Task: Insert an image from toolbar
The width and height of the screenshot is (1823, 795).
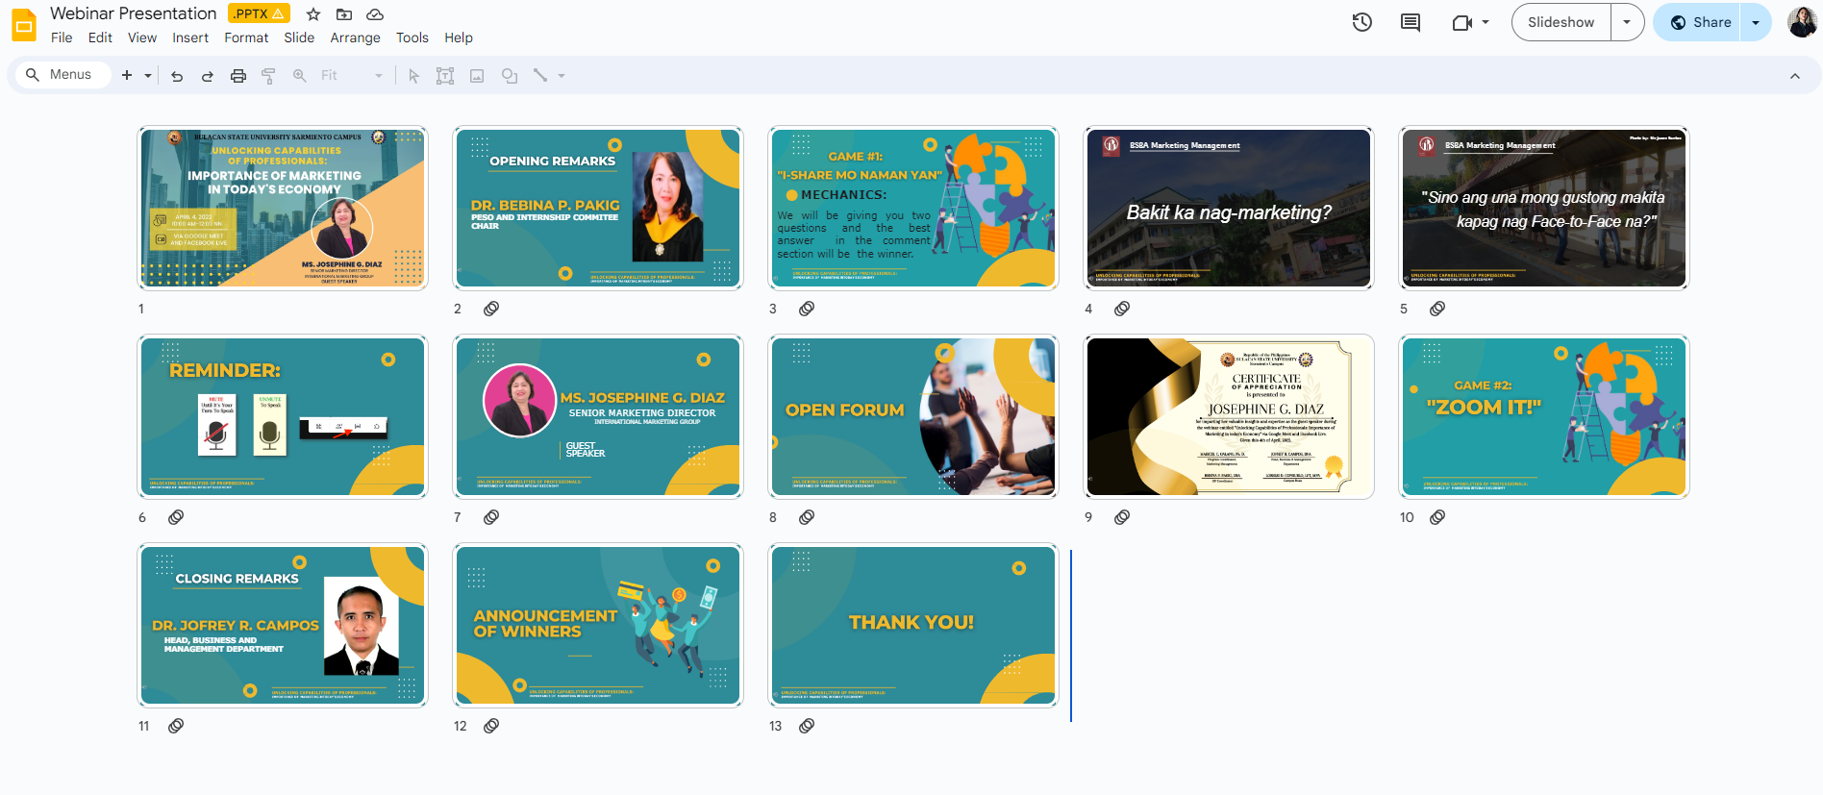Action: (x=477, y=76)
